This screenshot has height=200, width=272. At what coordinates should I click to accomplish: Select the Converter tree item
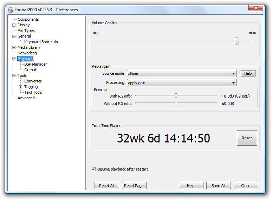(33, 81)
